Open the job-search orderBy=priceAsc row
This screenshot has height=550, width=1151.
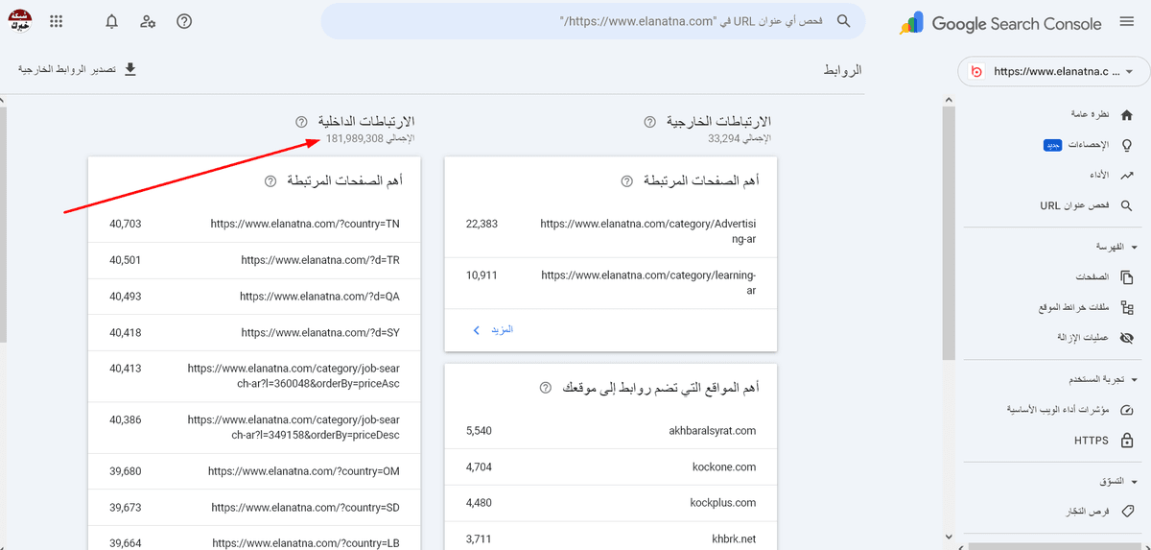point(254,376)
